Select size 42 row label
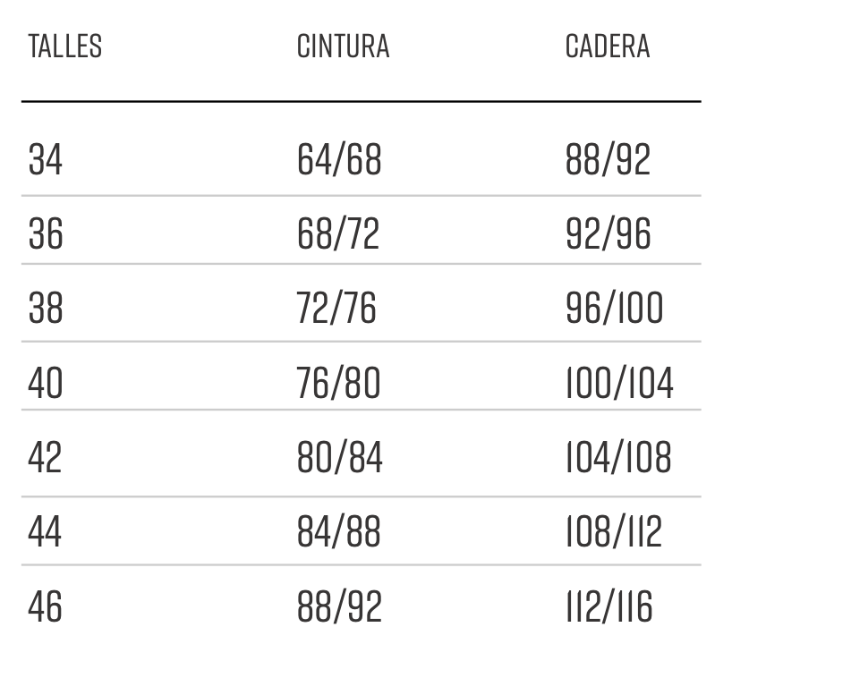This screenshot has width=851, height=678. coord(45,457)
